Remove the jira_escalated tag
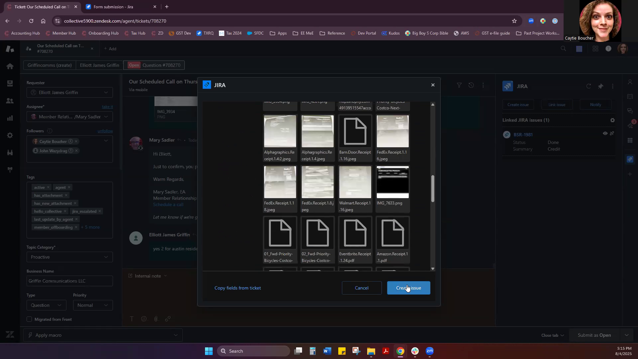 tap(99, 211)
